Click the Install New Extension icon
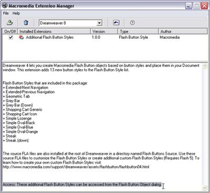Screen dimensions: 210x193 click(9, 23)
